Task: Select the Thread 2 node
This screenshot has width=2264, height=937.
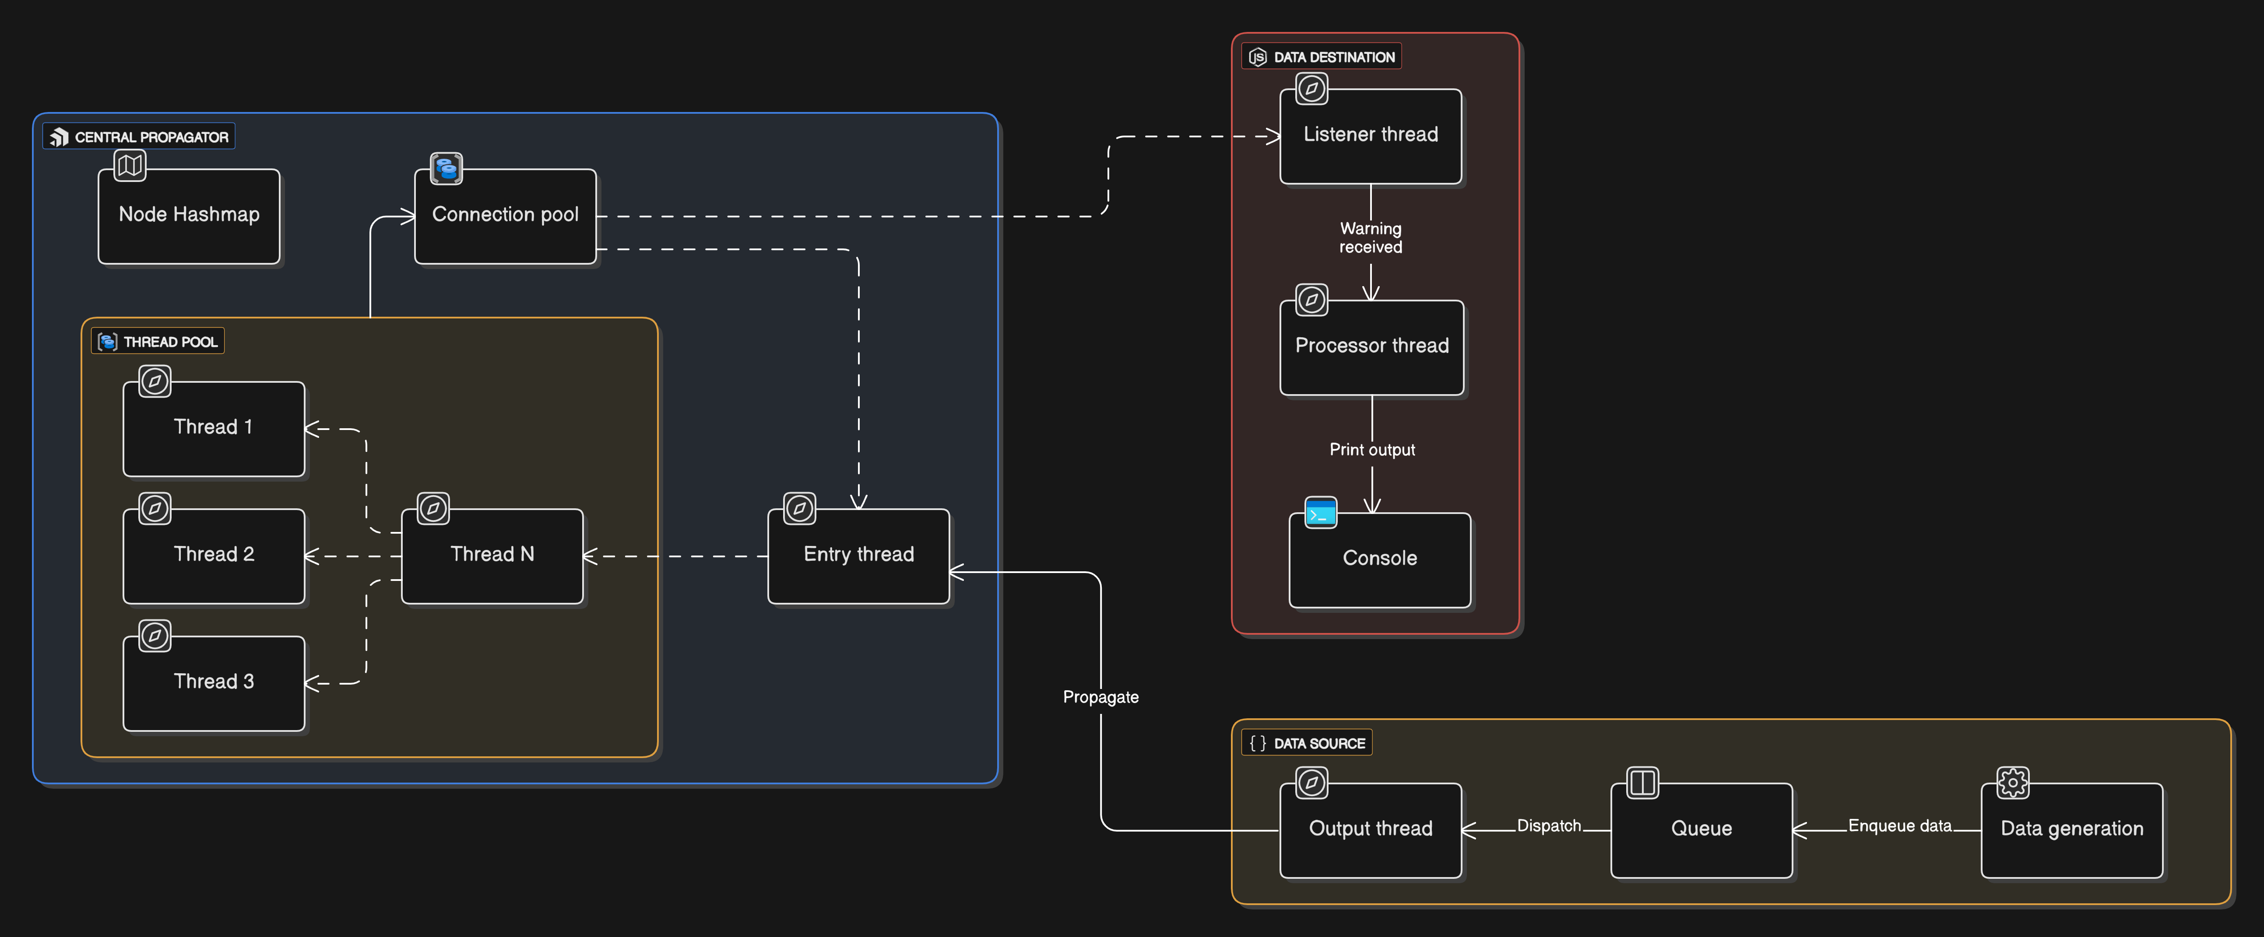Action: [x=214, y=555]
